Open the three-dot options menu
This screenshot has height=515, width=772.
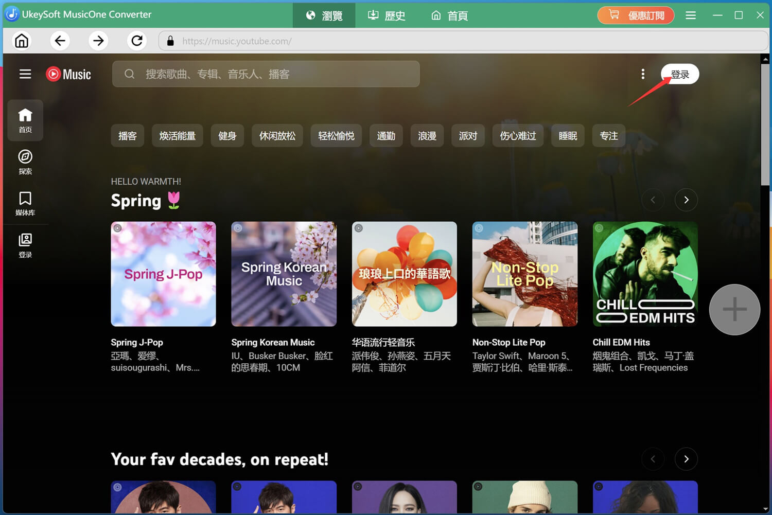[643, 74]
